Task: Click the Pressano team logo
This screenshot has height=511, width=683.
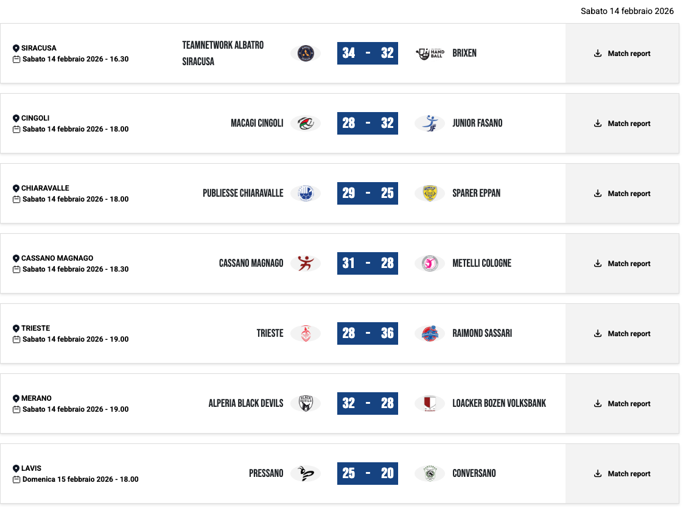Action: 305,473
